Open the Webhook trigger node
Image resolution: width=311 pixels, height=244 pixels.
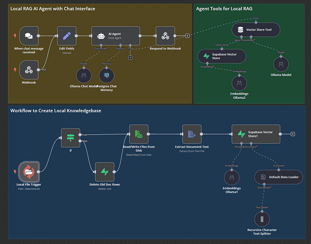(x=29, y=70)
